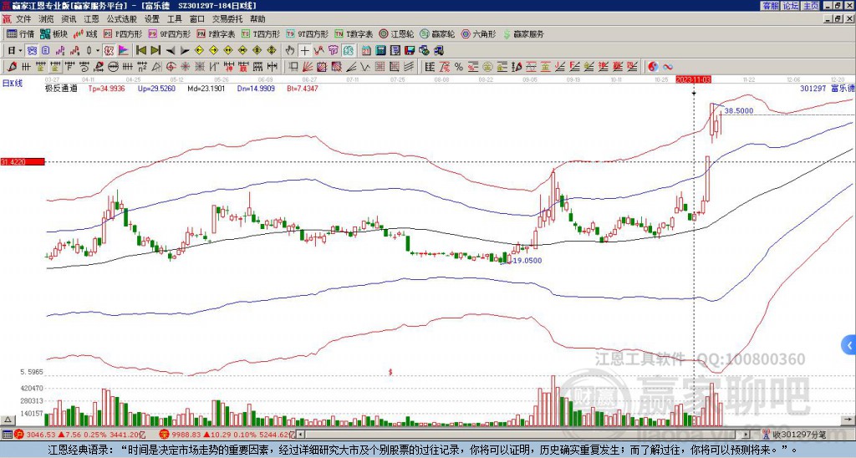
Task: Click the infinity loop icon
Action: click(x=668, y=67)
